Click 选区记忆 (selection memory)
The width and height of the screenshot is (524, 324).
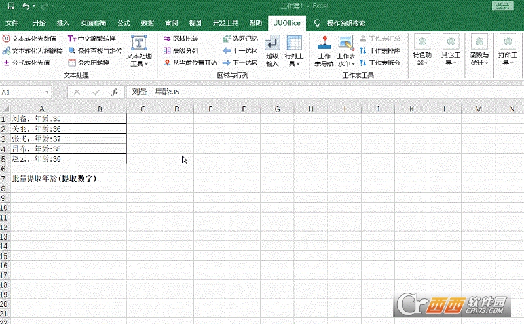click(x=240, y=39)
